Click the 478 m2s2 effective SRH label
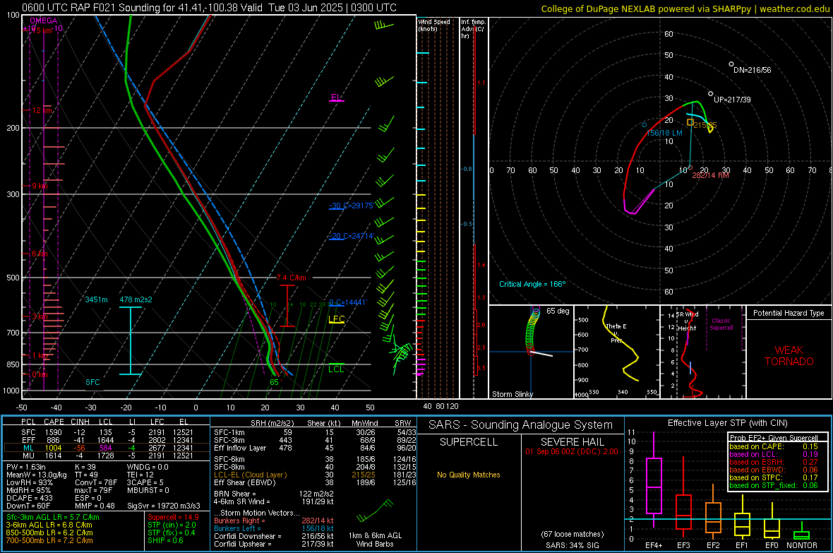Screen dimensions: 833x553 click(x=136, y=299)
